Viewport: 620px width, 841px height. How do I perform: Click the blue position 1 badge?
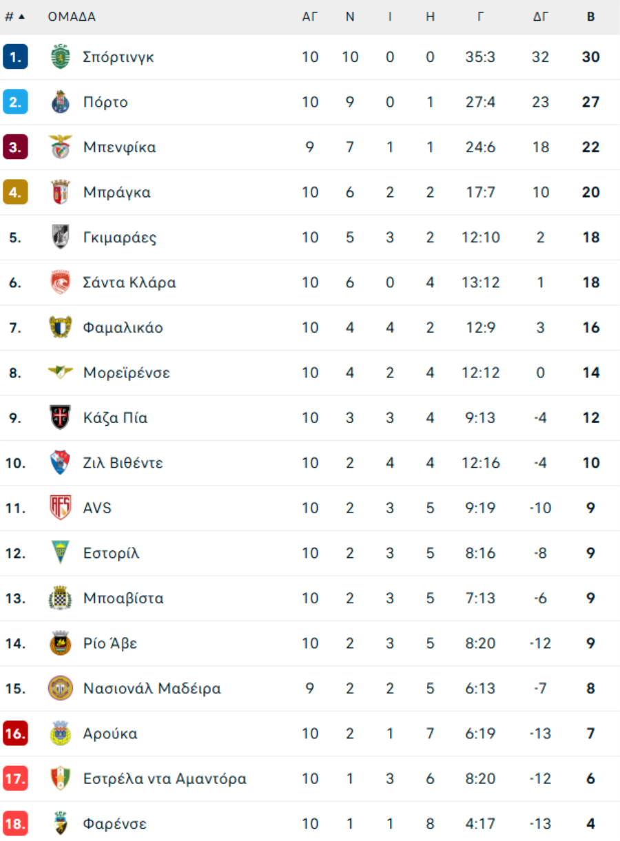point(15,57)
